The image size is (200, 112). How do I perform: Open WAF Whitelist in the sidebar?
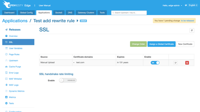tap(15, 79)
